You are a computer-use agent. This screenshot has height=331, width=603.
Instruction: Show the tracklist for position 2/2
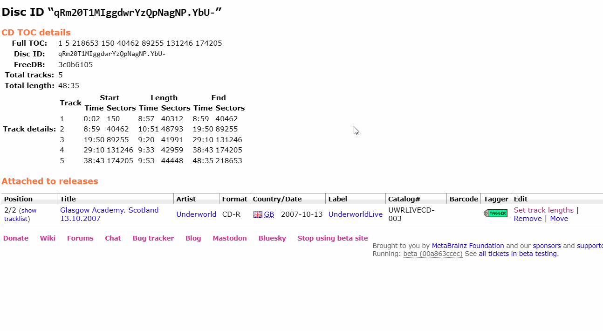[x=28, y=210]
